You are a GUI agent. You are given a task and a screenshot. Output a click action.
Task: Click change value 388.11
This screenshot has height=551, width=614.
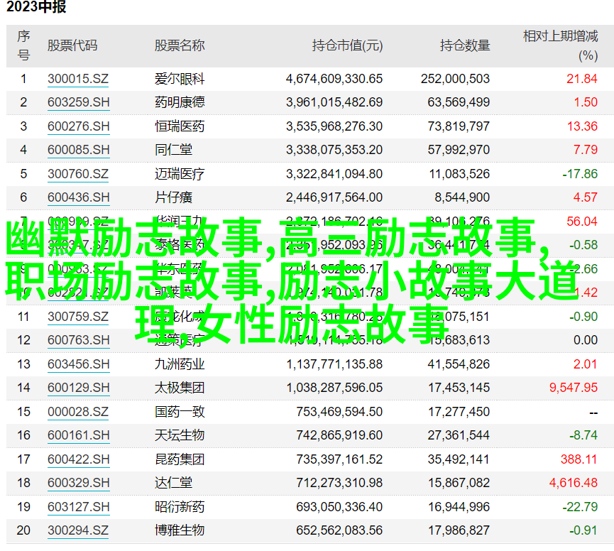tap(579, 459)
